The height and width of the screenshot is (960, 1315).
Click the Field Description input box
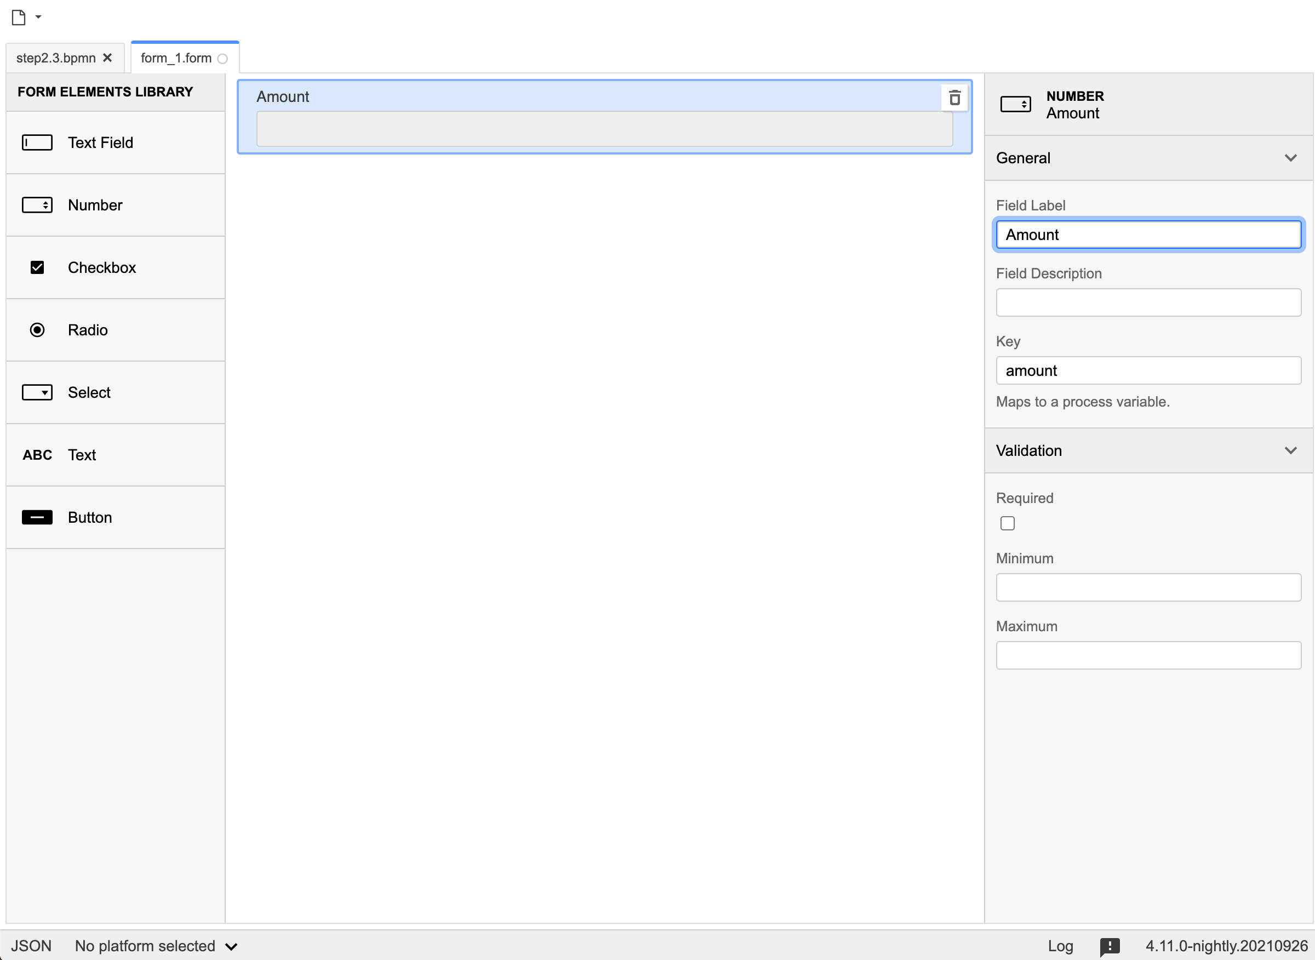click(x=1148, y=302)
